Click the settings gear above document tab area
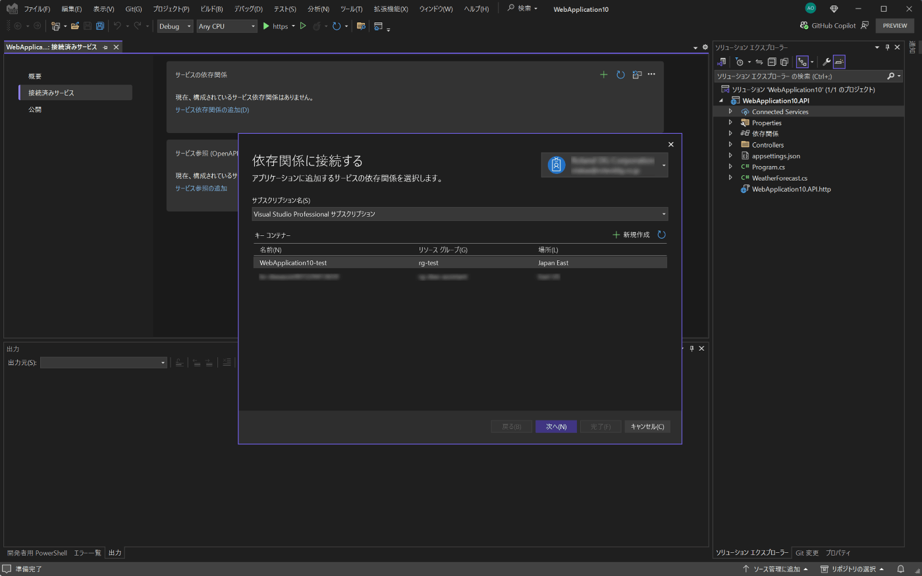 point(705,47)
